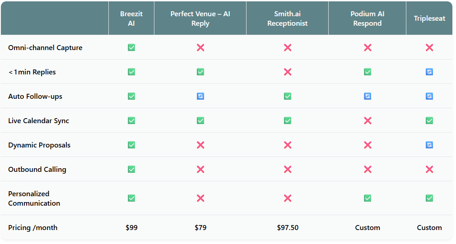Image resolution: width=456 pixels, height=244 pixels.
Task: Click the $97.50 Smith.ai price
Action: (x=288, y=227)
